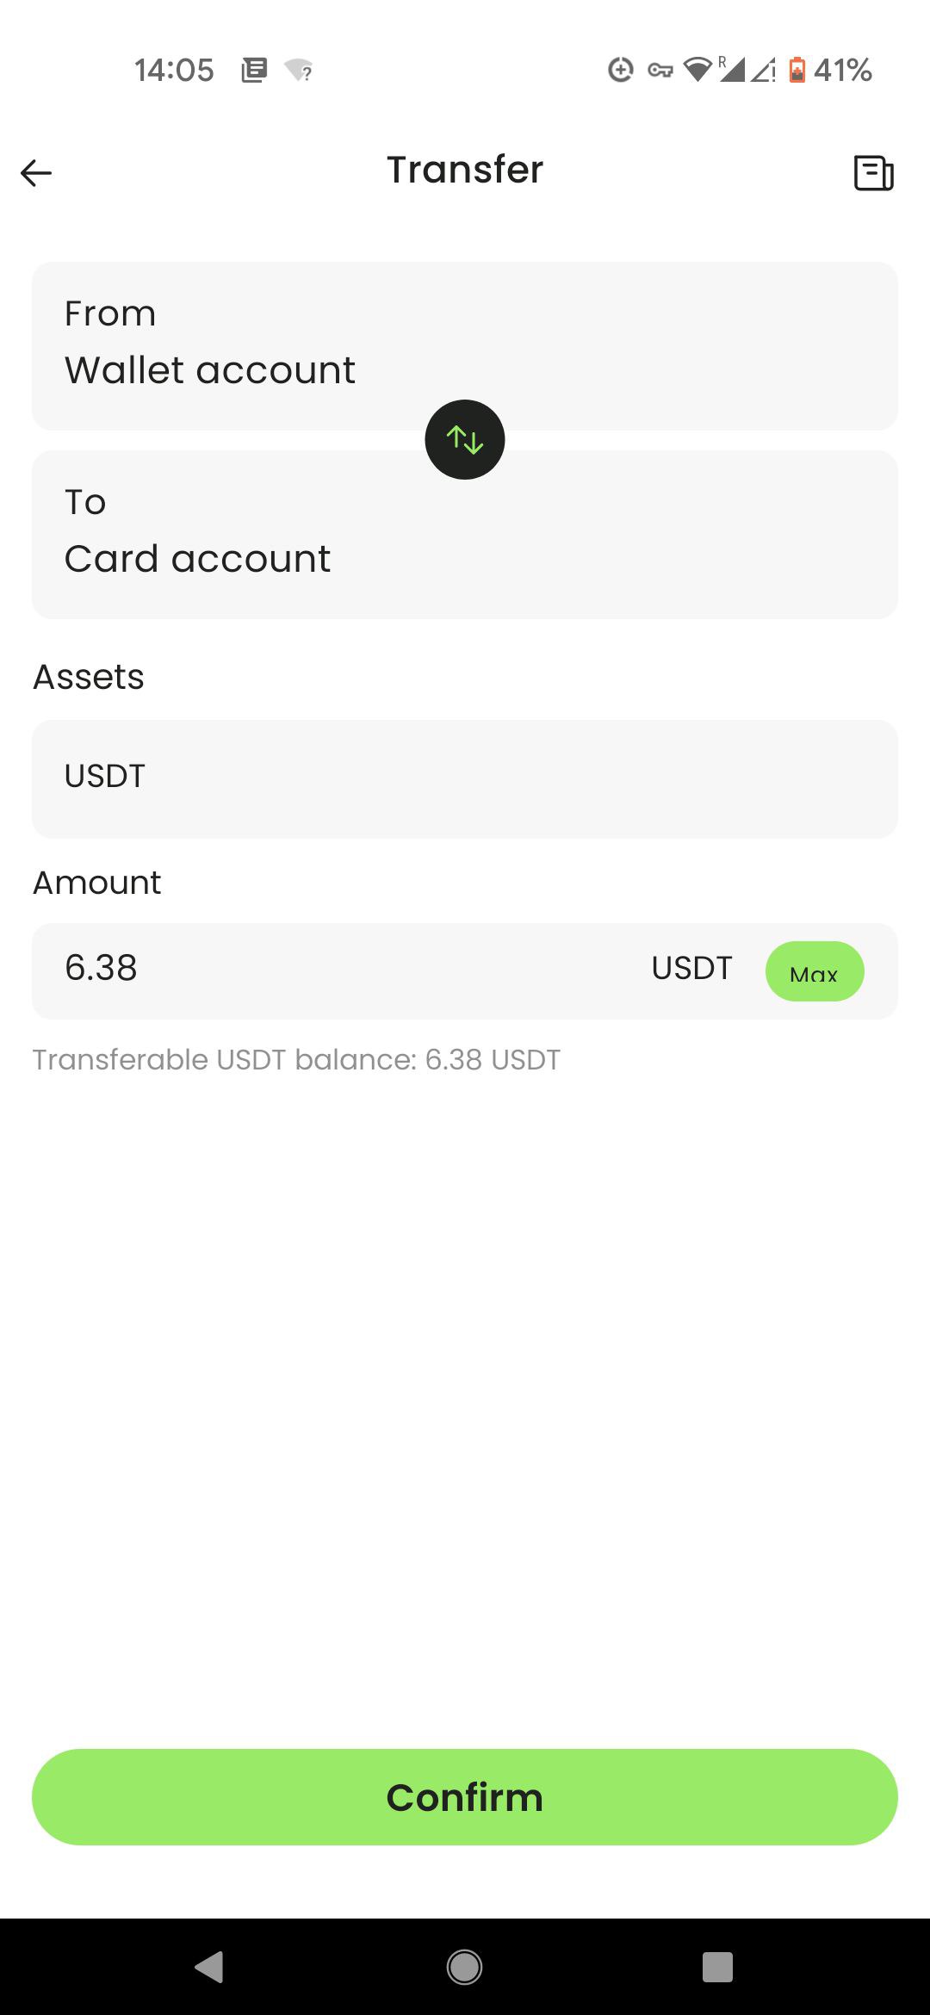Tap the Wi-Fi icon in the status bar
Screen dimensions: 930x2015
697,70
